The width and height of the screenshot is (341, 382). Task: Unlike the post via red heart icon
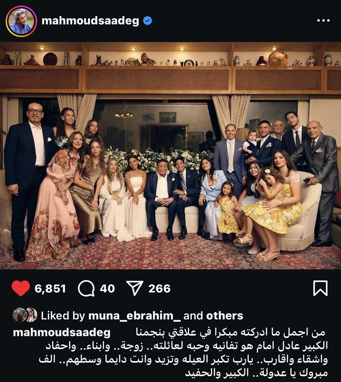[21, 288]
